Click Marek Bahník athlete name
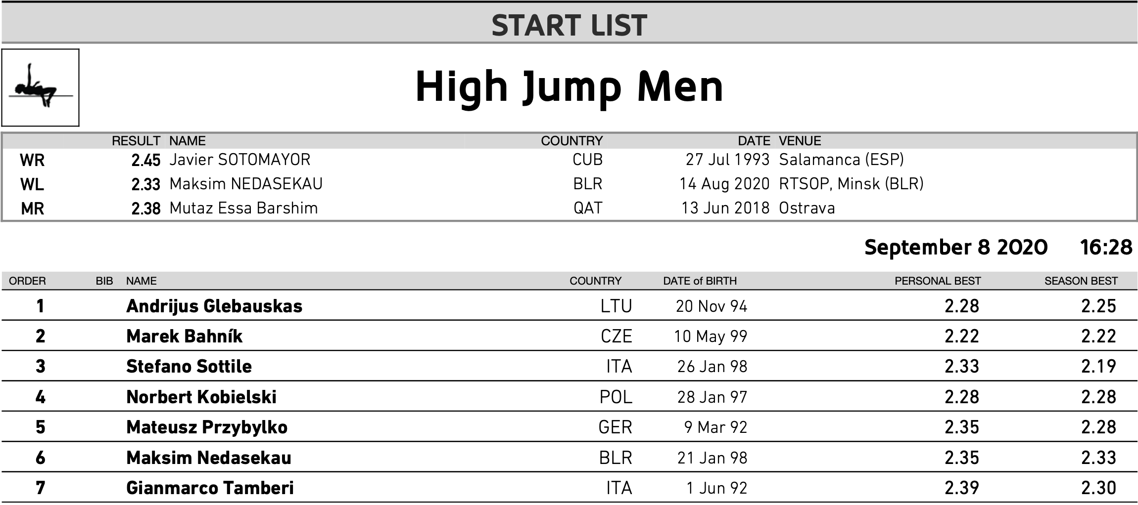Image resolution: width=1138 pixels, height=505 pixels. 184,337
